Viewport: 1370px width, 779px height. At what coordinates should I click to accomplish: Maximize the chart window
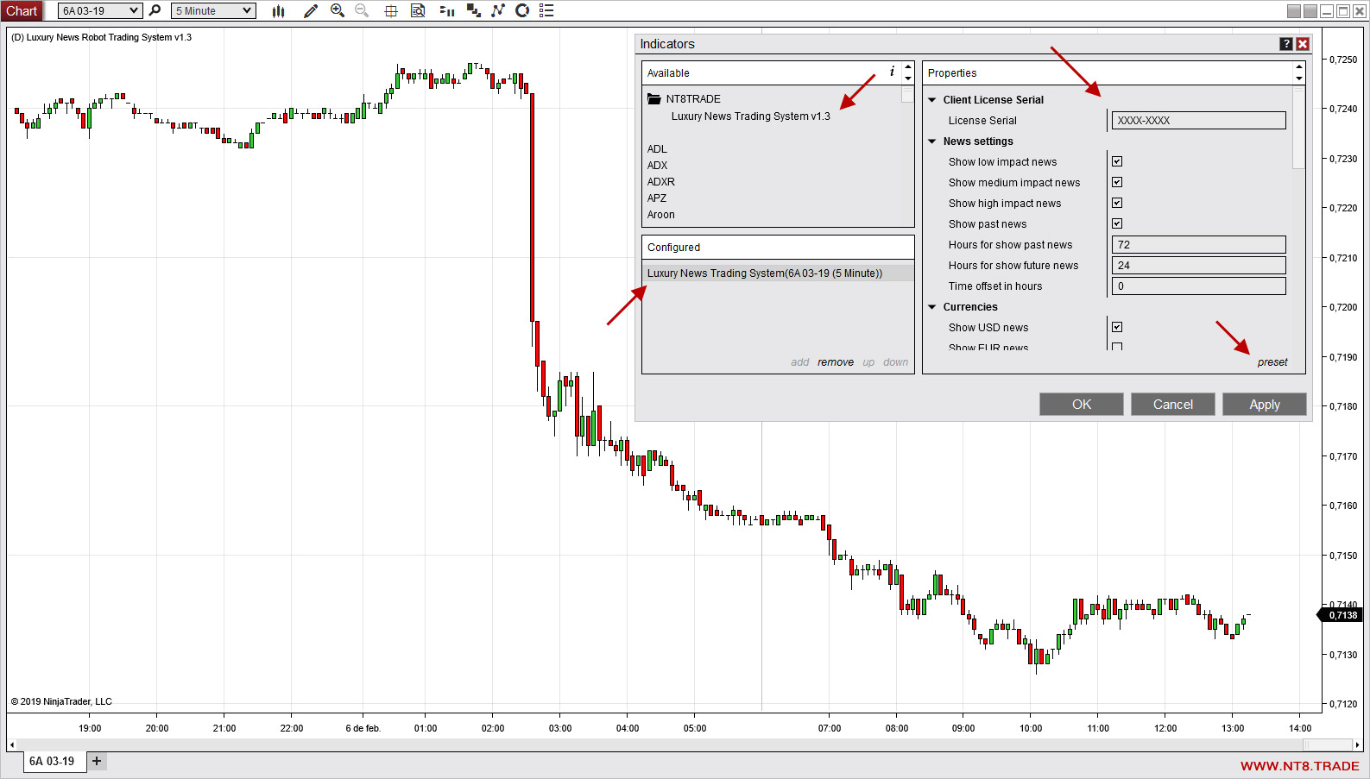click(x=1343, y=11)
